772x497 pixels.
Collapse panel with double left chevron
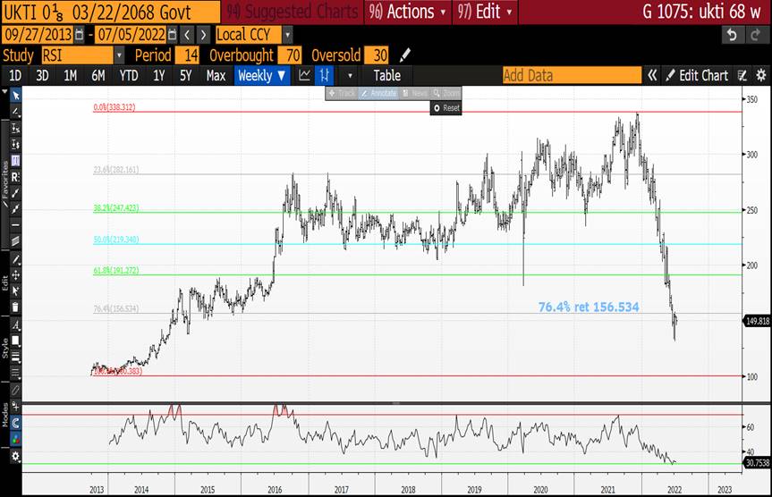(x=653, y=76)
